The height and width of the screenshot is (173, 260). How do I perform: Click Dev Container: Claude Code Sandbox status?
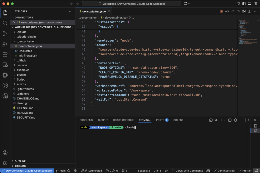(x=27, y=171)
